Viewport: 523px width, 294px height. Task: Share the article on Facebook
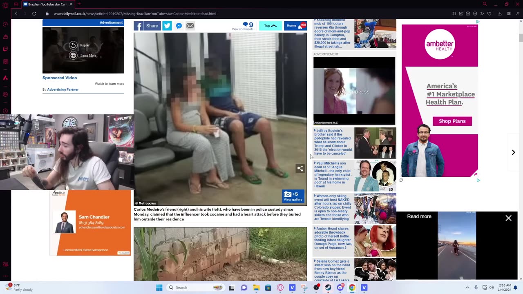[147, 26]
